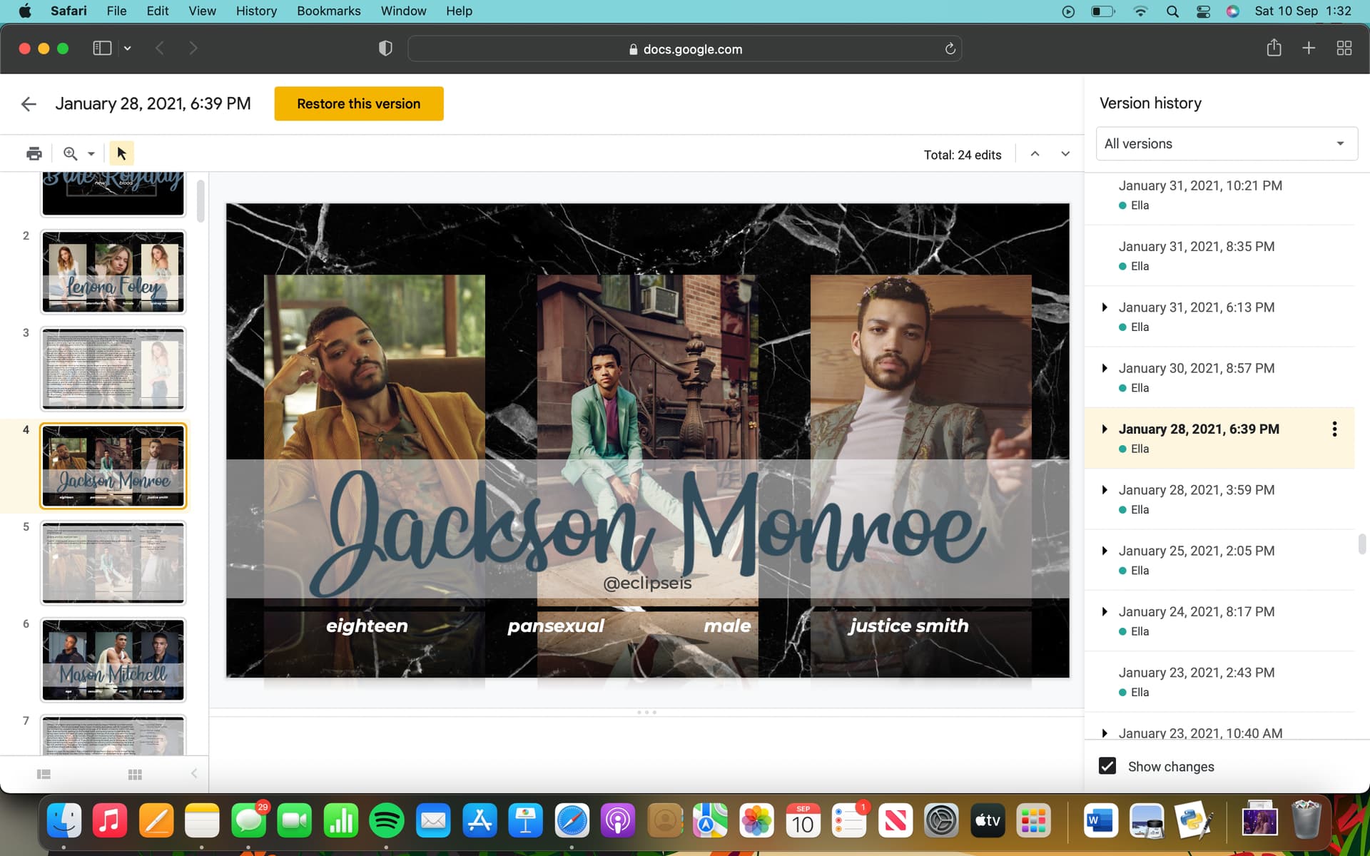Screen dimensions: 1370x856
Task: Select January 23, 2021, 2:43 PM version
Action: click(1219, 682)
